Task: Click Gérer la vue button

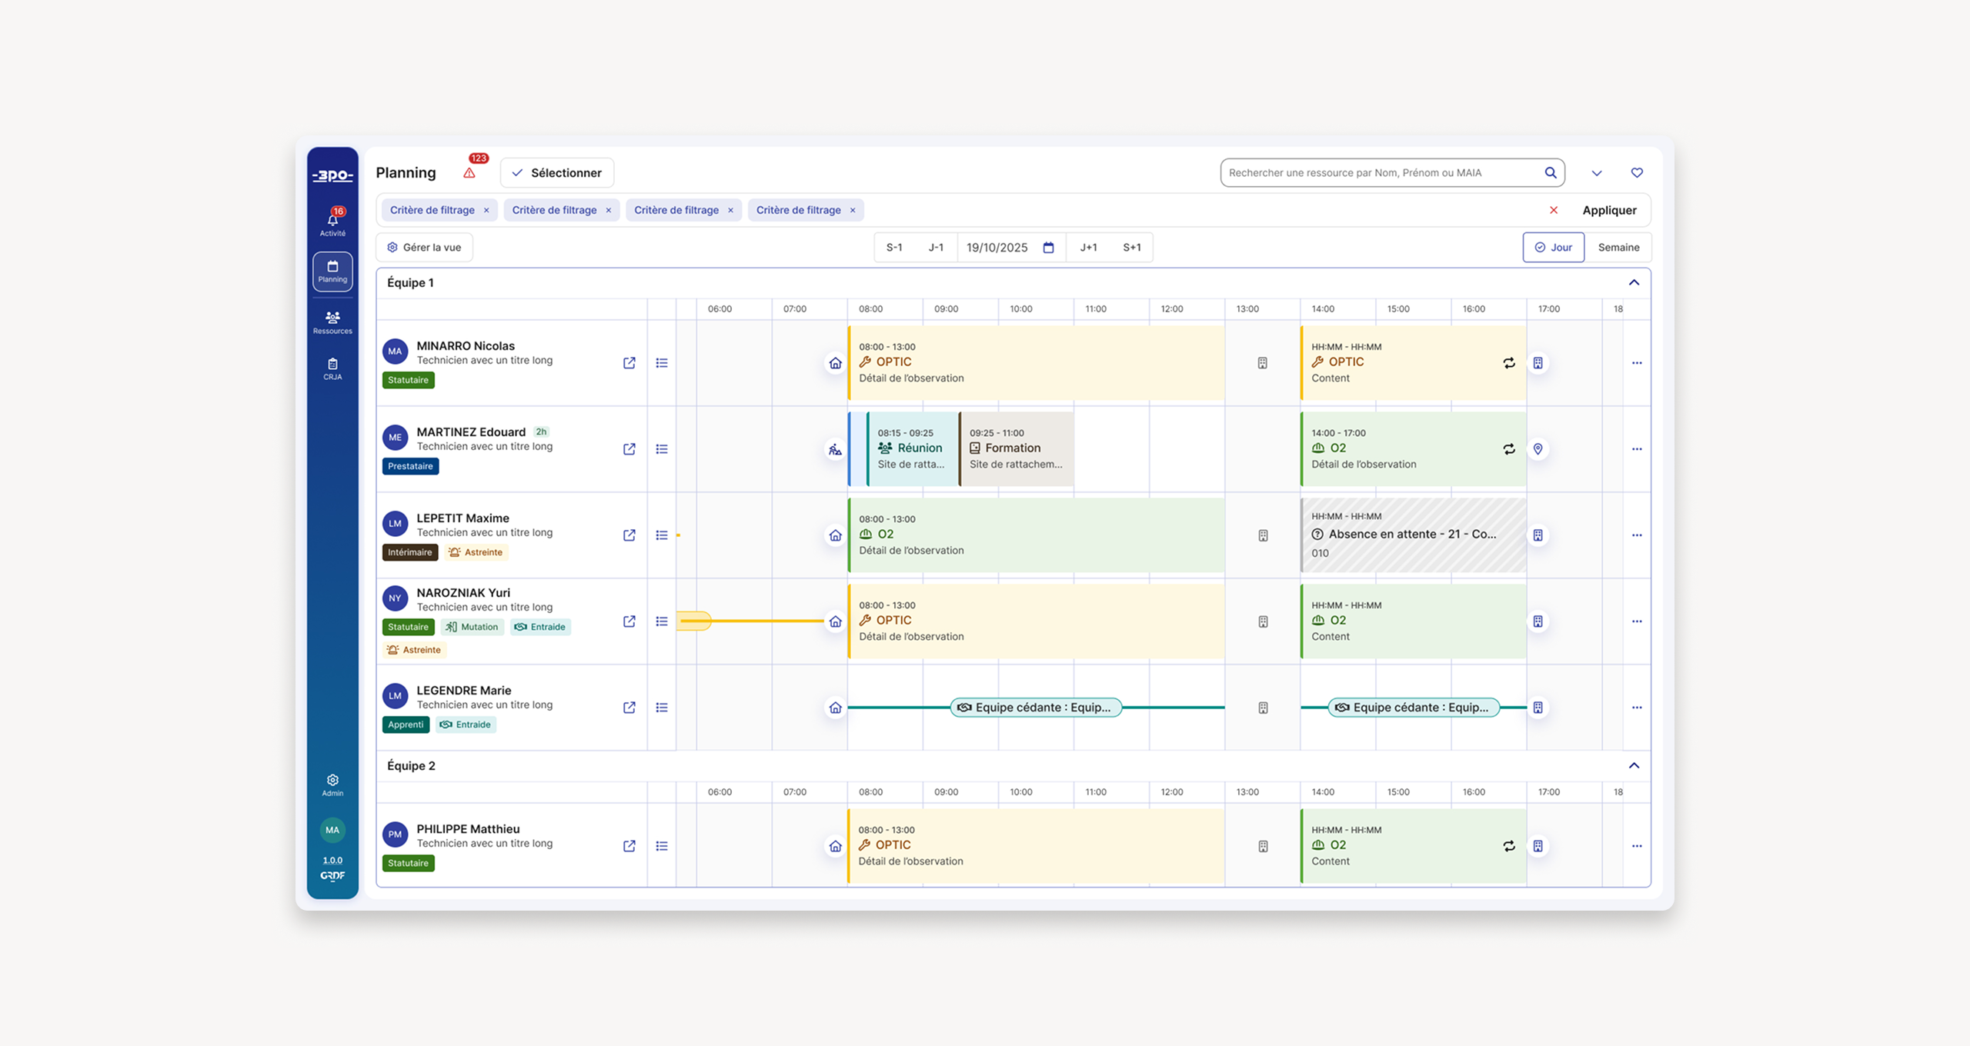Action: click(x=424, y=248)
